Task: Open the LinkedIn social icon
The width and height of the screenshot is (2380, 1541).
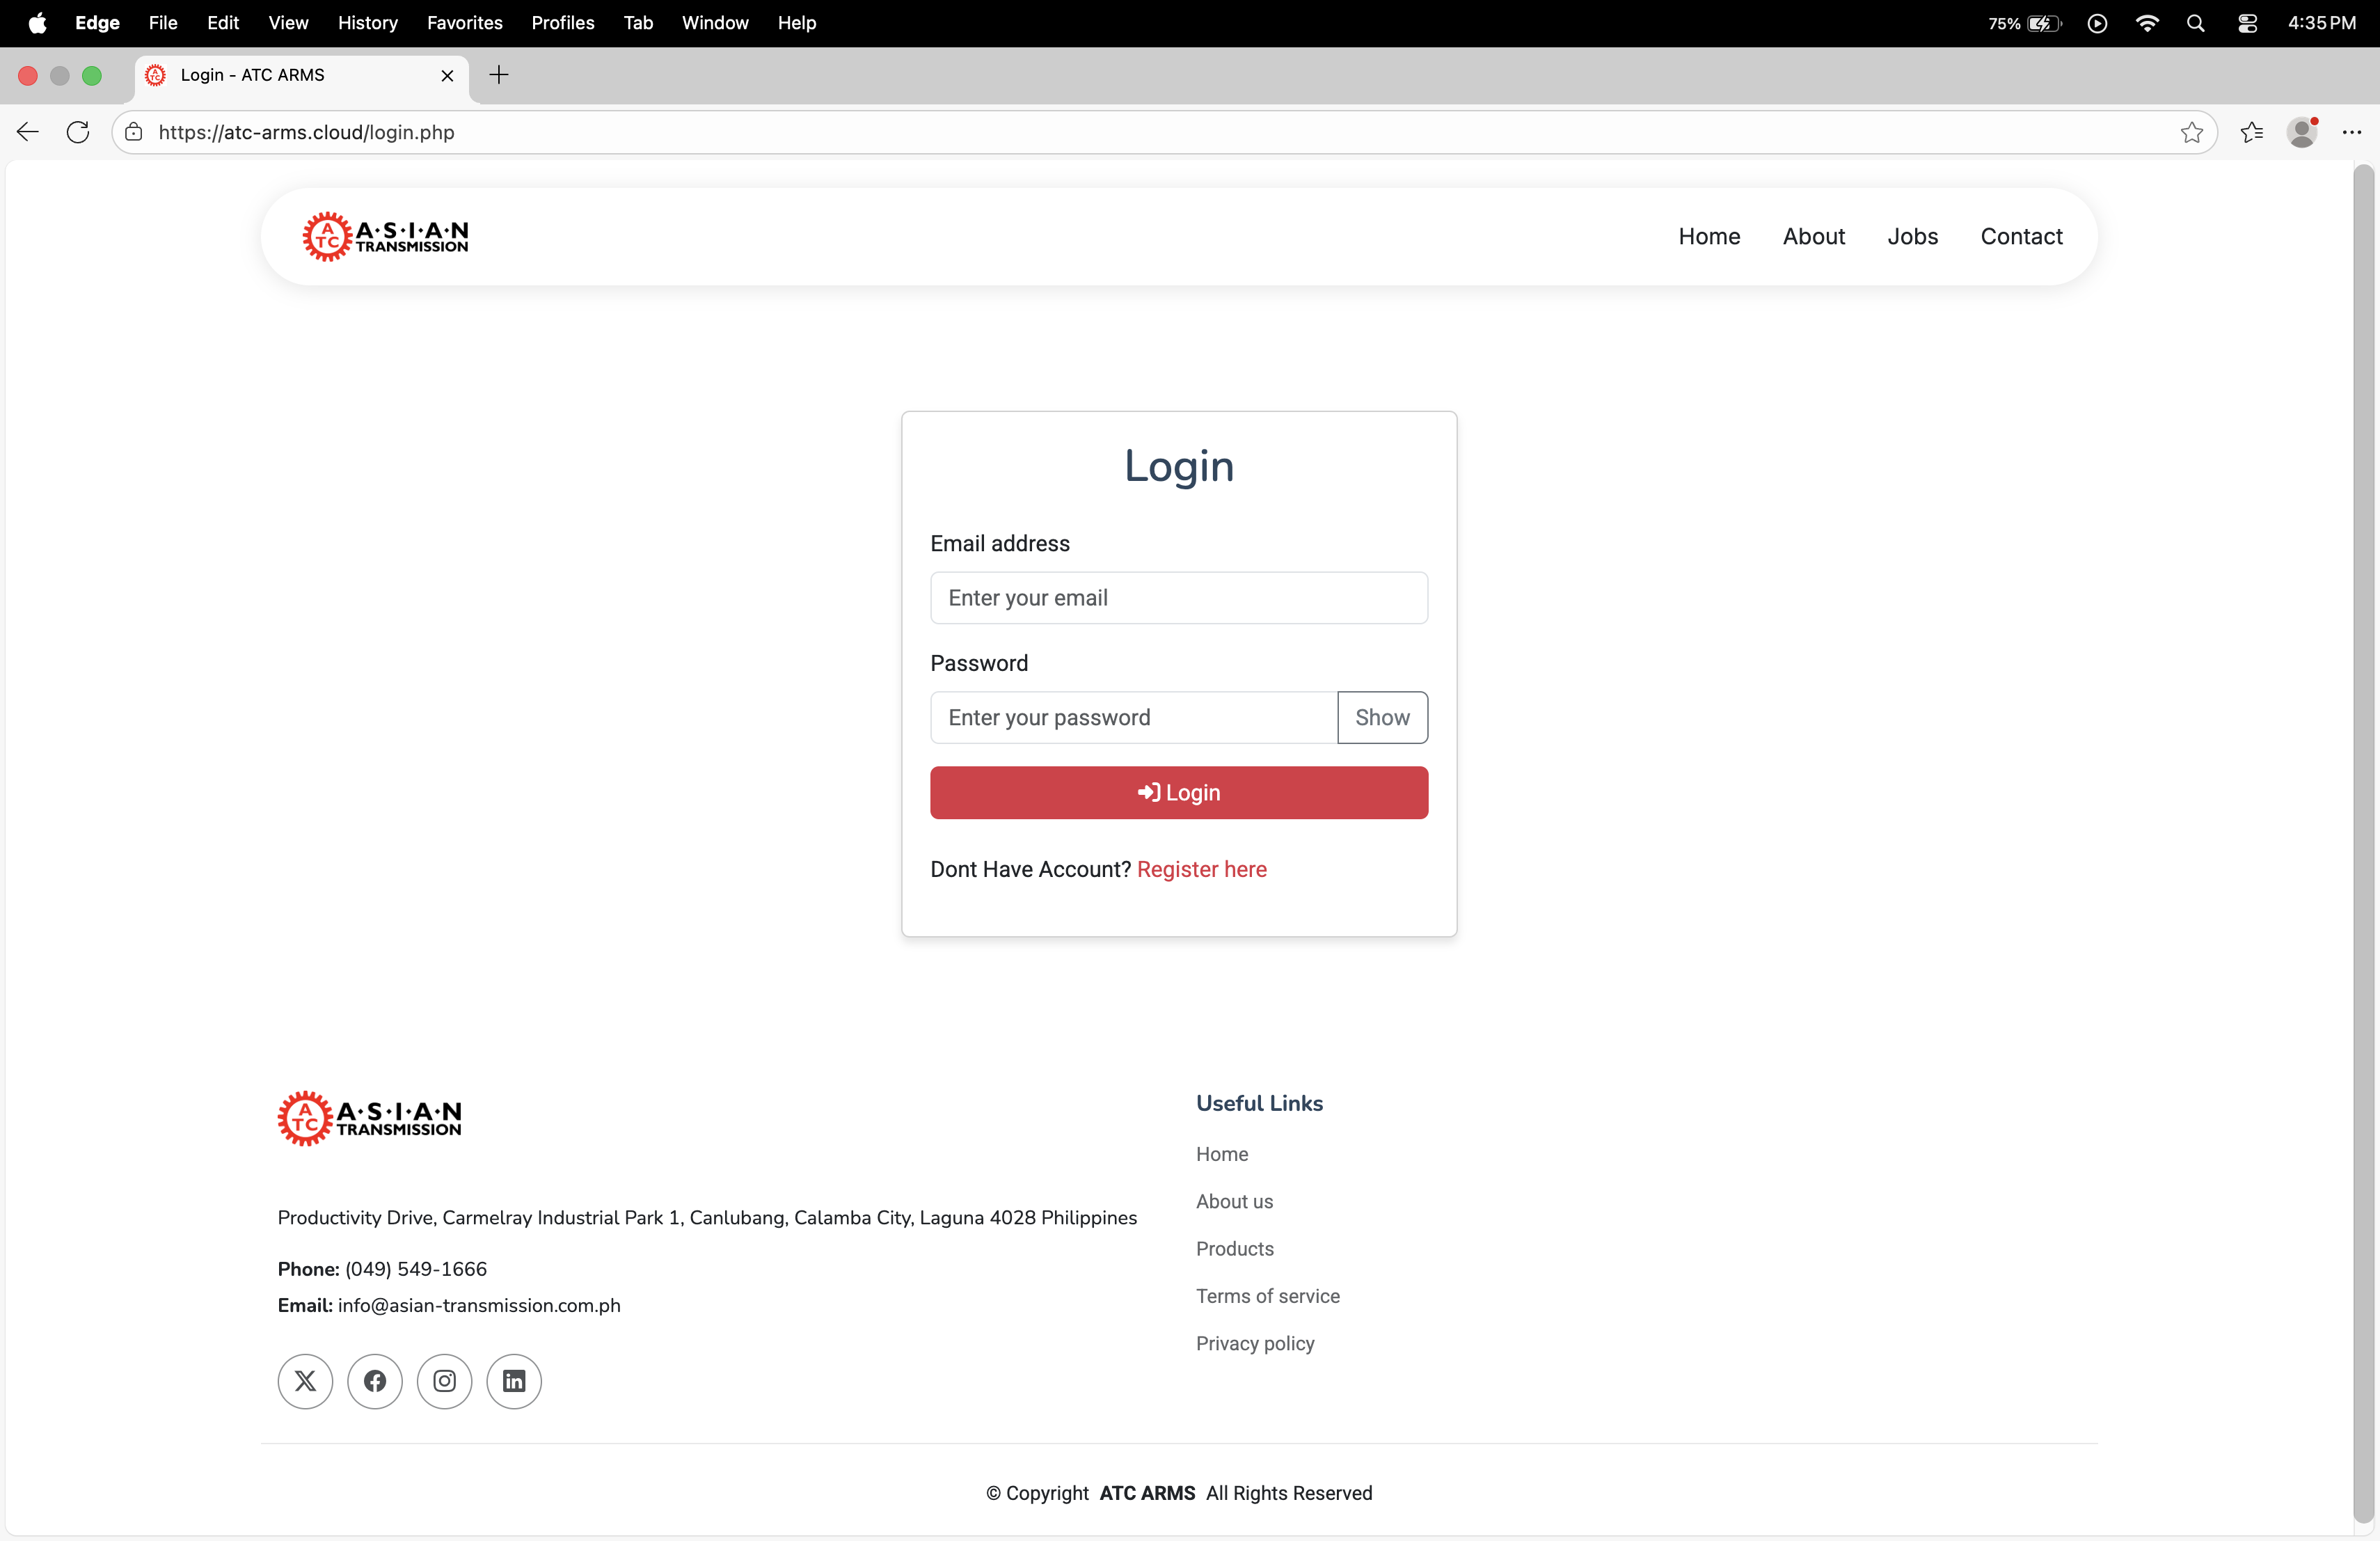Action: tap(514, 1381)
